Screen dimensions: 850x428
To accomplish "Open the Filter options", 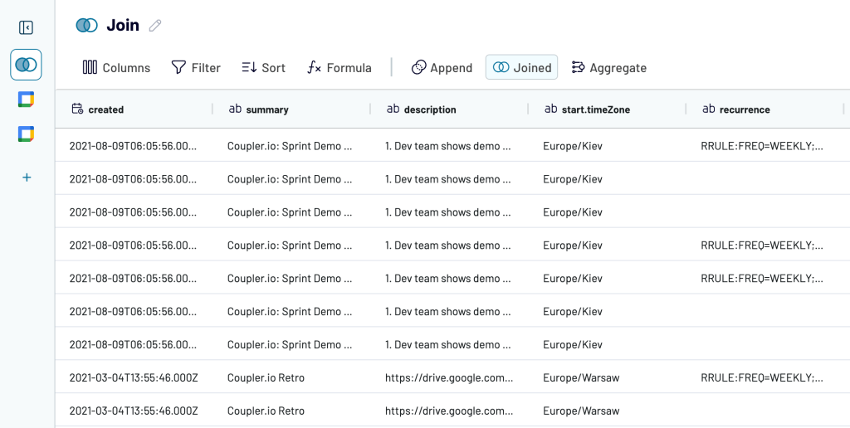I will click(196, 68).
